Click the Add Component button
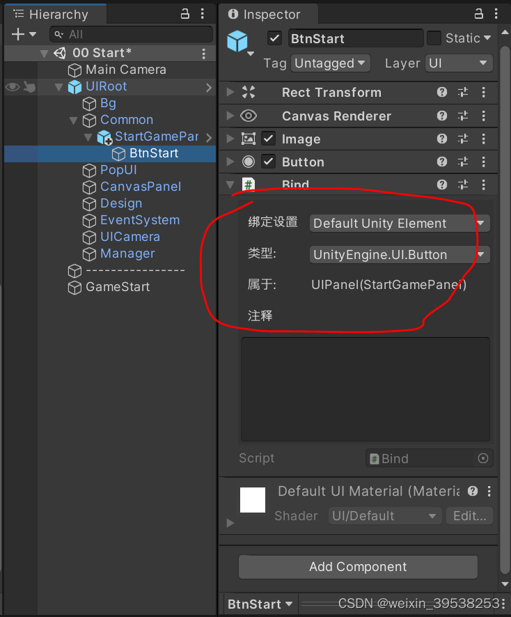Screen dimensions: 511x617 (x=358, y=567)
